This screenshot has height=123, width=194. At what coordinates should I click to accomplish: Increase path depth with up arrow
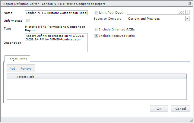click(188, 11)
